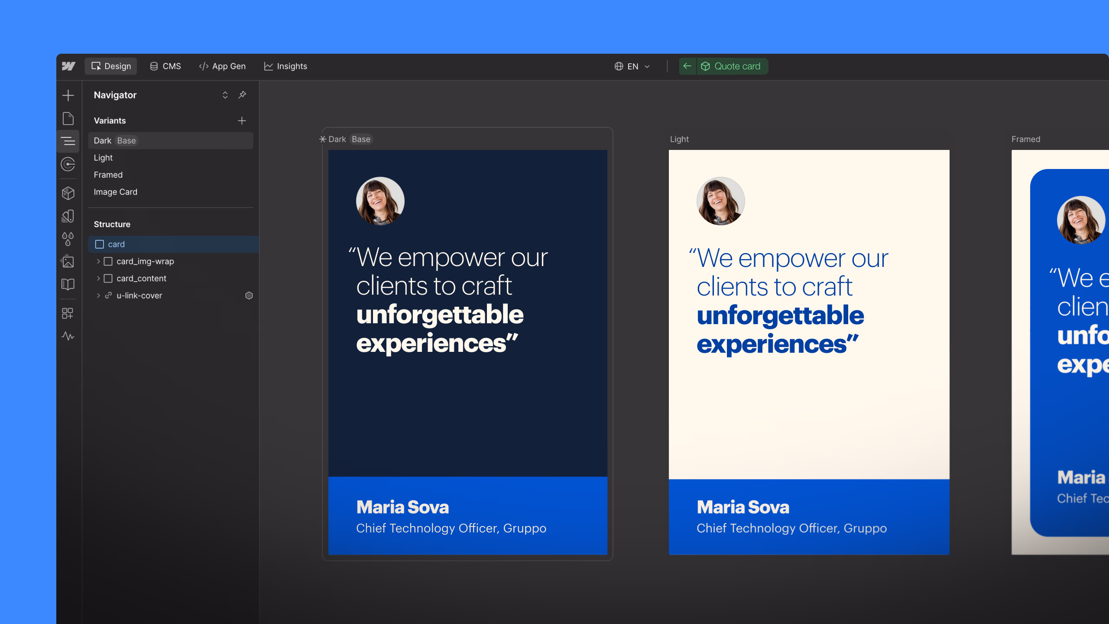Screen dimensions: 1109x624
Task: Add a new variant with the plus button
Action: [x=242, y=120]
